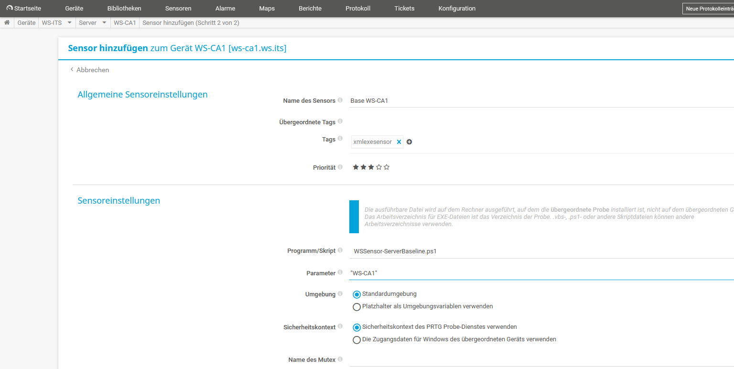Click info icon beside Parameter label
The image size is (734, 369).
[340, 272]
